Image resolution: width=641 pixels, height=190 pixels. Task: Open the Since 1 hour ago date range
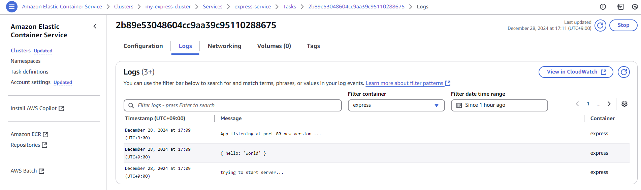(x=499, y=105)
